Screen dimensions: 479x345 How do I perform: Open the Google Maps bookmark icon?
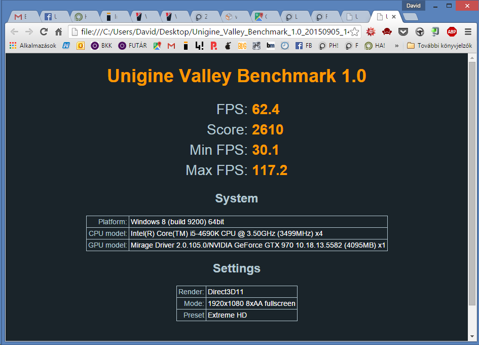[x=157, y=46]
